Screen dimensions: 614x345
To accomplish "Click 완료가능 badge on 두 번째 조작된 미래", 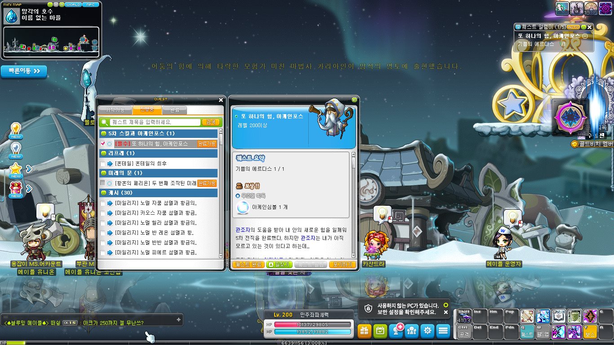I will pyautogui.click(x=207, y=183).
